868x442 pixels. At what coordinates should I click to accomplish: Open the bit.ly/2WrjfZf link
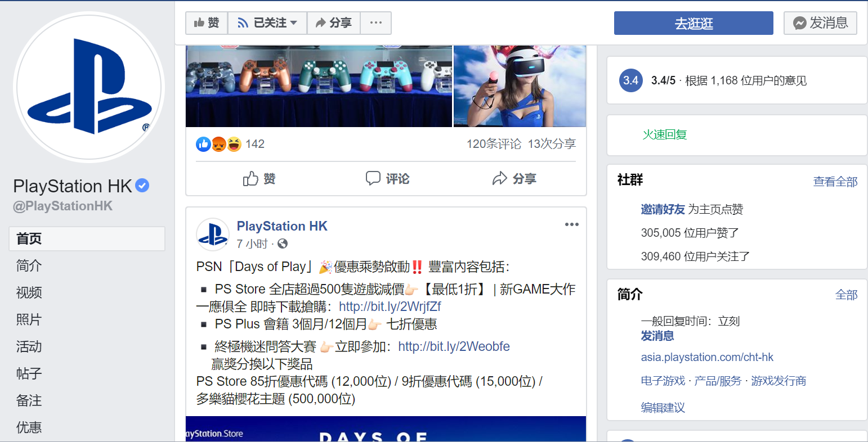pyautogui.click(x=390, y=306)
